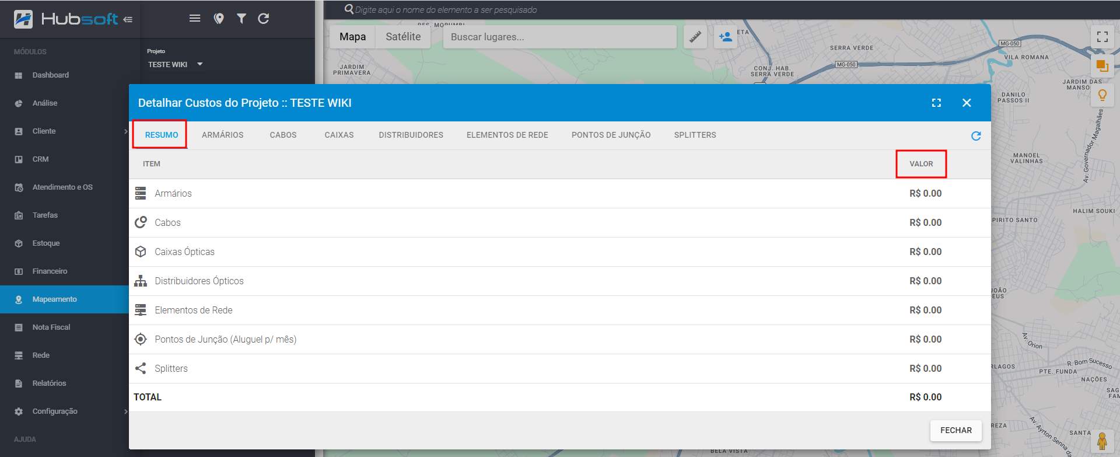
Task: Click the VALOR column header
Action: click(x=922, y=164)
